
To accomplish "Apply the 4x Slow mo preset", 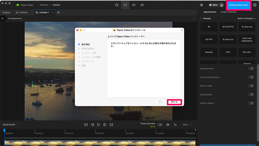I will [x=247, y=27].
